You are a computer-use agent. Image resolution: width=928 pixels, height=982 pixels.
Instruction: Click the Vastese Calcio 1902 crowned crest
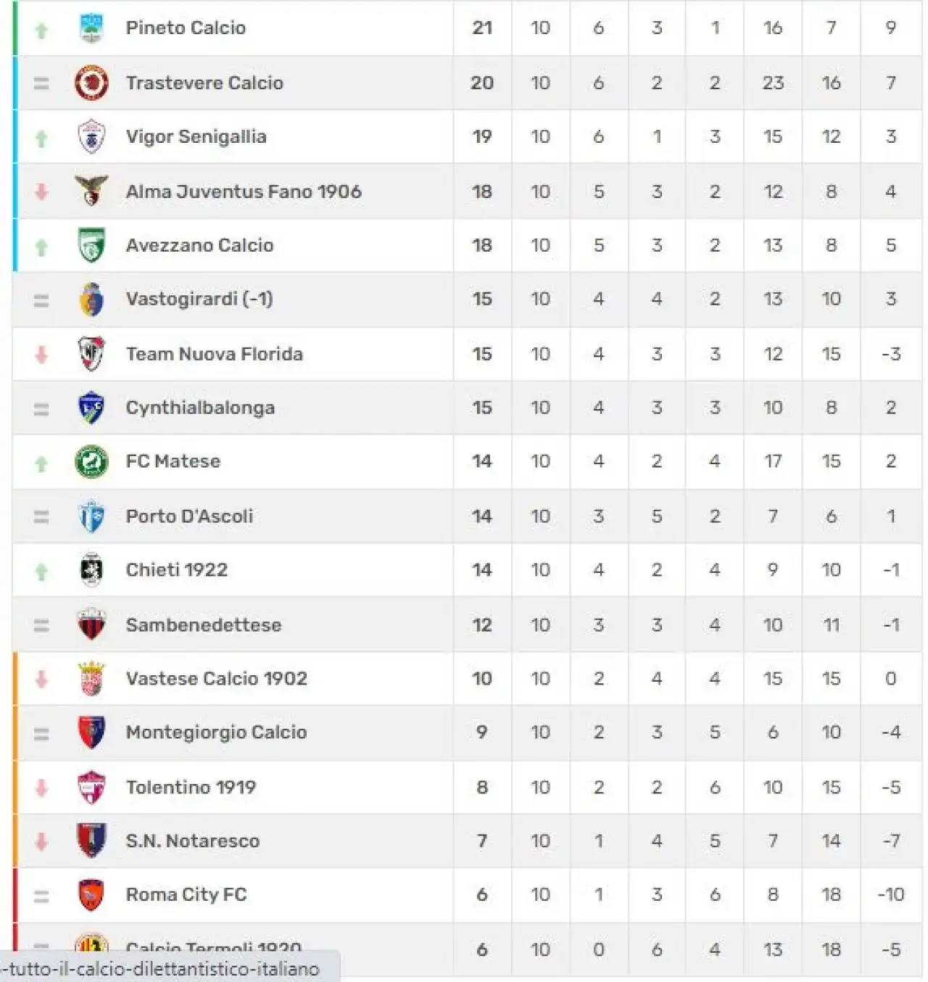(91, 678)
